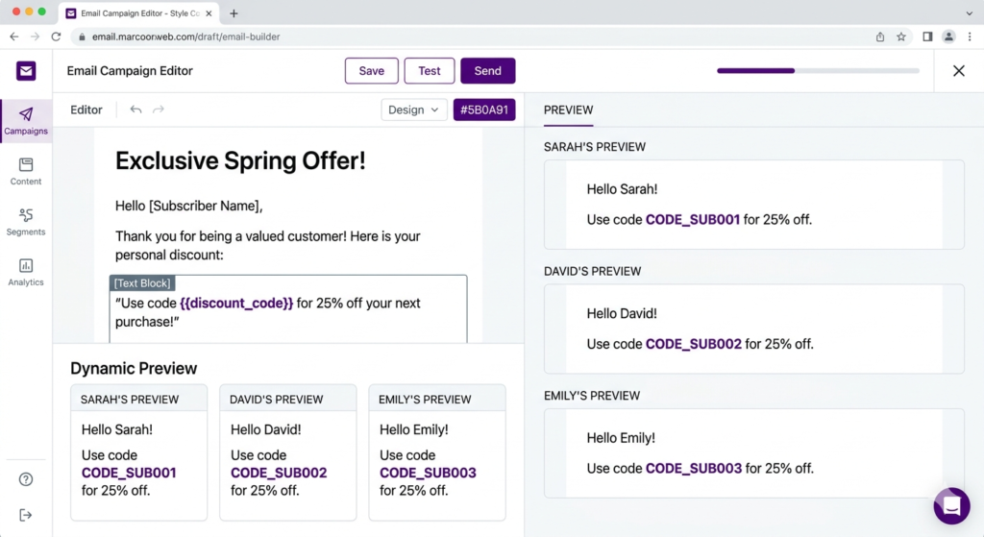
Task: Click CODE_SUB003 in right Emily preview
Action: [694, 468]
